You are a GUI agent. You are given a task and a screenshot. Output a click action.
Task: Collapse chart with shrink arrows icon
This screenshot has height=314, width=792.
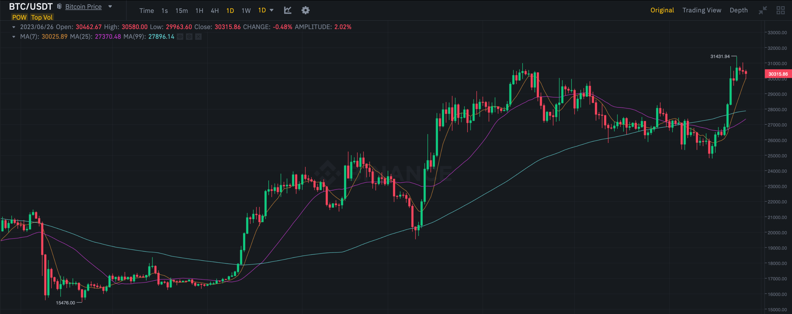click(763, 11)
